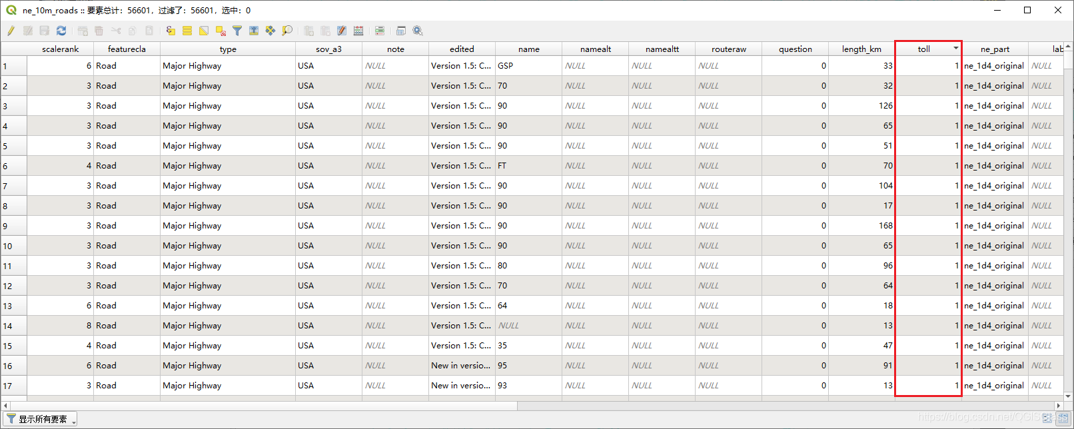The image size is (1074, 429).
Task: Dock the attribute table window icon
Action: pos(401,31)
